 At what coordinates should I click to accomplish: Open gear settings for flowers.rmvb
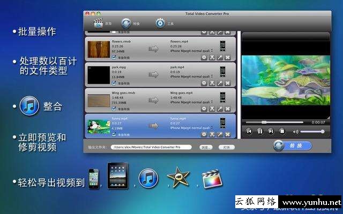coord(204,57)
